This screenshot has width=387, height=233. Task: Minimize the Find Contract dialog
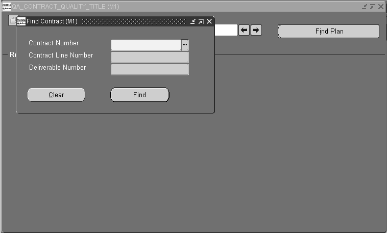pyautogui.click(x=193, y=21)
